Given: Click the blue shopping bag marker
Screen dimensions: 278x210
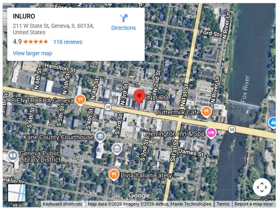Looking at the screenshot, I should (273, 123).
